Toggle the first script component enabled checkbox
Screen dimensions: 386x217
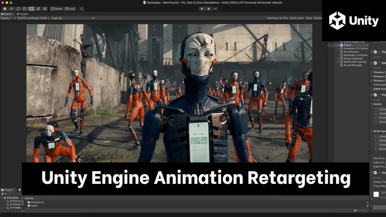(379, 52)
